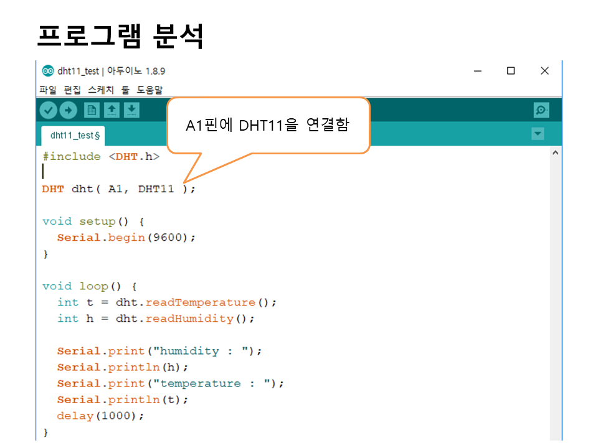Maximize the Arduino window

(511, 71)
